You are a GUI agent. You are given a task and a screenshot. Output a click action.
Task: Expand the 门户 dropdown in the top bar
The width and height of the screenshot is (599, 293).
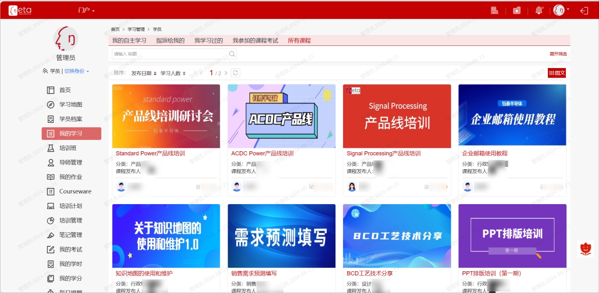click(87, 10)
